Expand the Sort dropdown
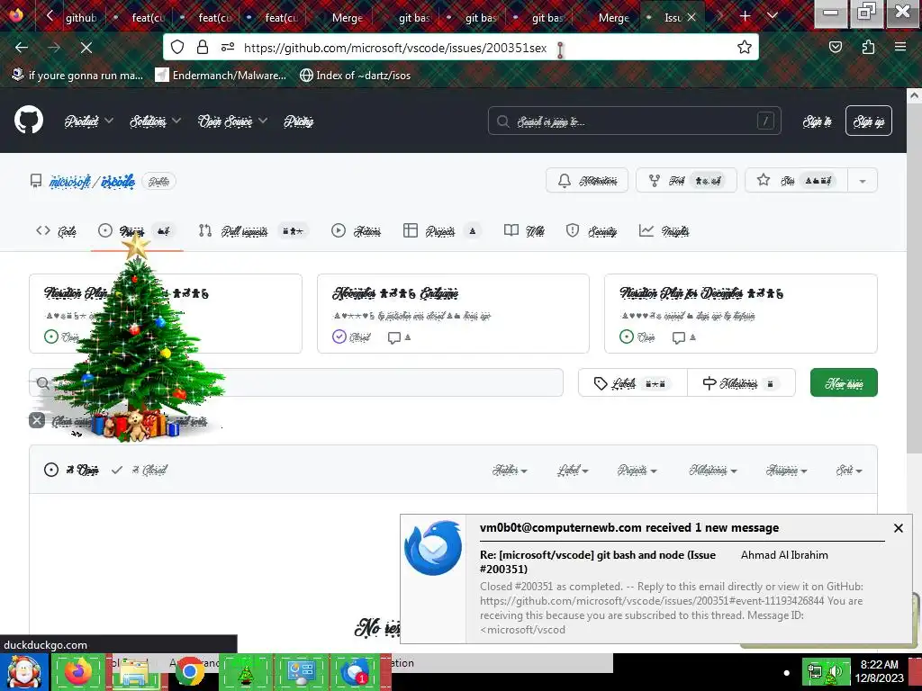The image size is (922, 691). [849, 470]
